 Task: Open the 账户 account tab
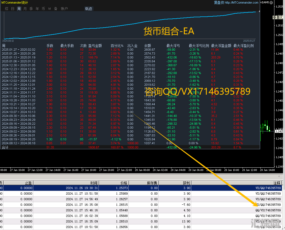click(x=64, y=9)
